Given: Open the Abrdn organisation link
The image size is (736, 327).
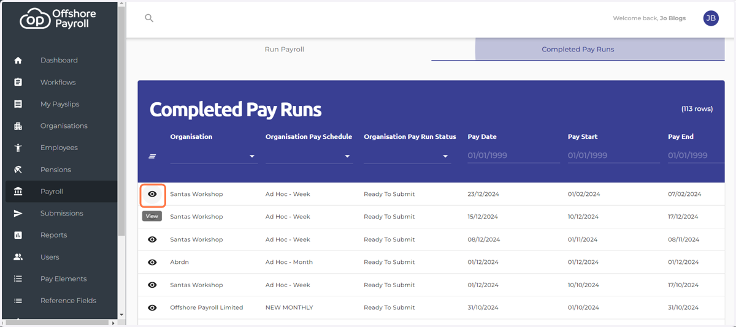Looking at the screenshot, I should pos(179,262).
